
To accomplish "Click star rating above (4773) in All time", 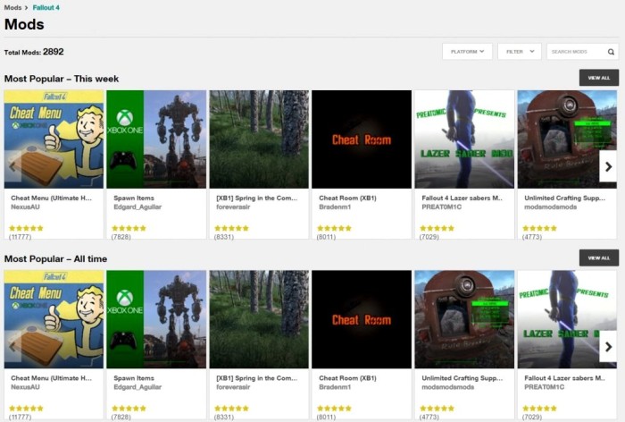I will point(437,409).
